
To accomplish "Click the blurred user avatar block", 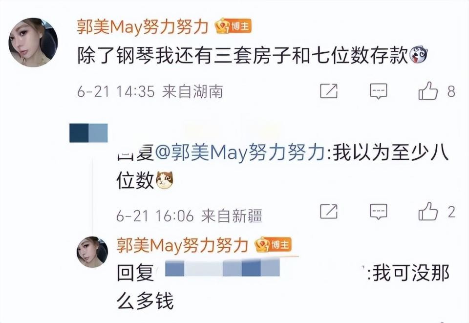I will [x=88, y=133].
